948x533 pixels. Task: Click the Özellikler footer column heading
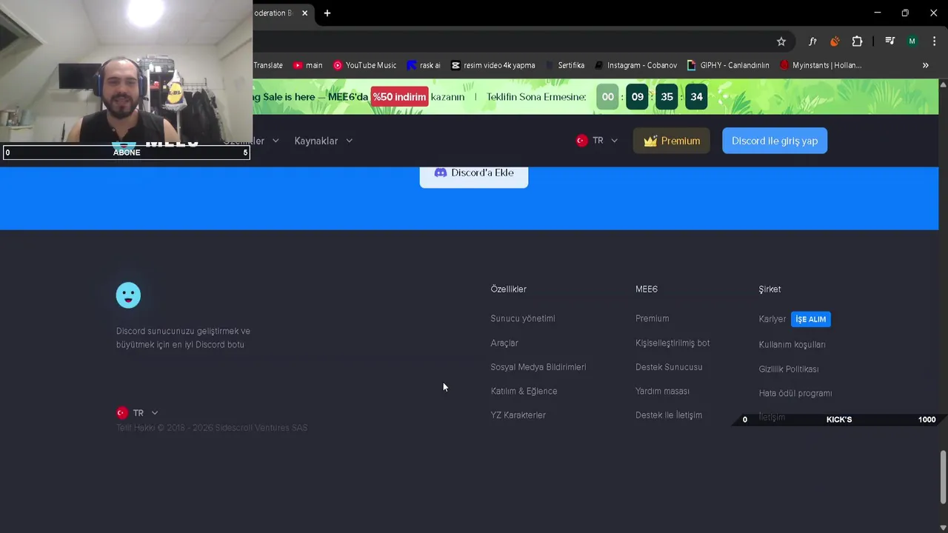508,289
